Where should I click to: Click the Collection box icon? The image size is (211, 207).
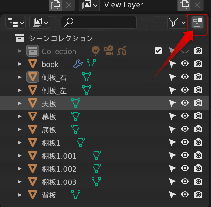(x=33, y=51)
